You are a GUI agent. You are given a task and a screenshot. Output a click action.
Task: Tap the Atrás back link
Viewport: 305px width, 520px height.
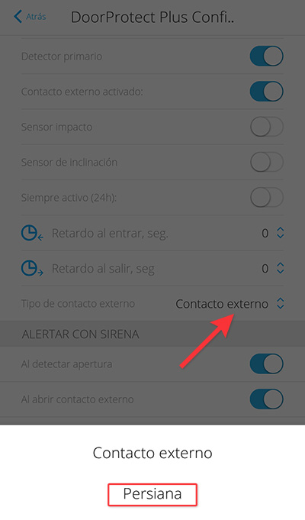point(30,16)
